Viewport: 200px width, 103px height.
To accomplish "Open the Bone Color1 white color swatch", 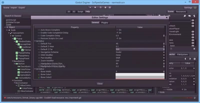I will click(x=140, y=74).
